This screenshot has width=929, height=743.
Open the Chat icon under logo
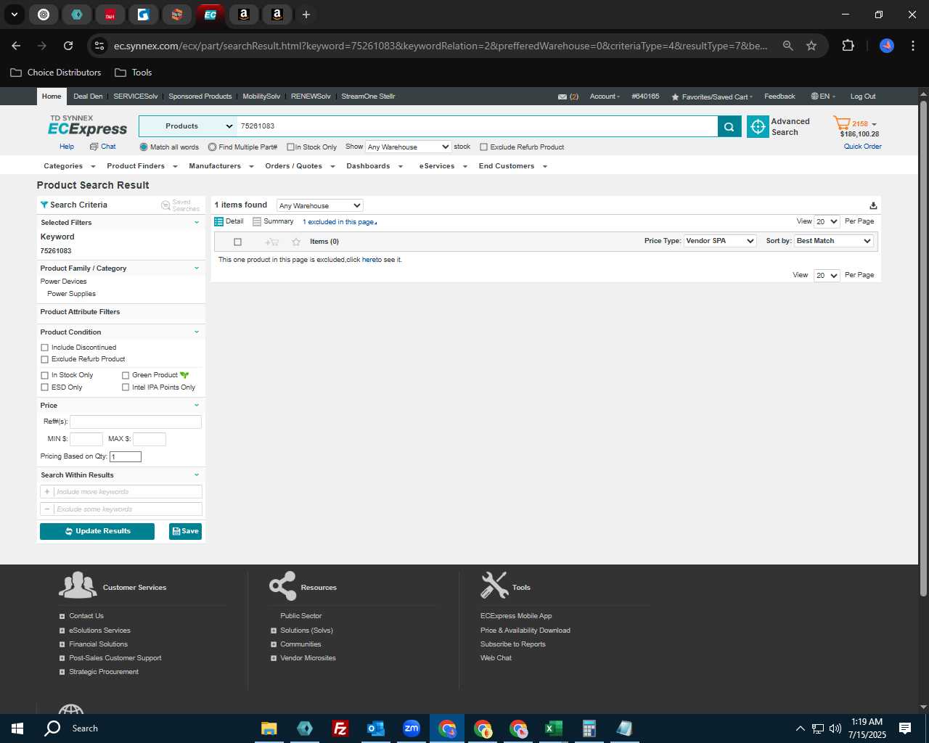tap(94, 147)
